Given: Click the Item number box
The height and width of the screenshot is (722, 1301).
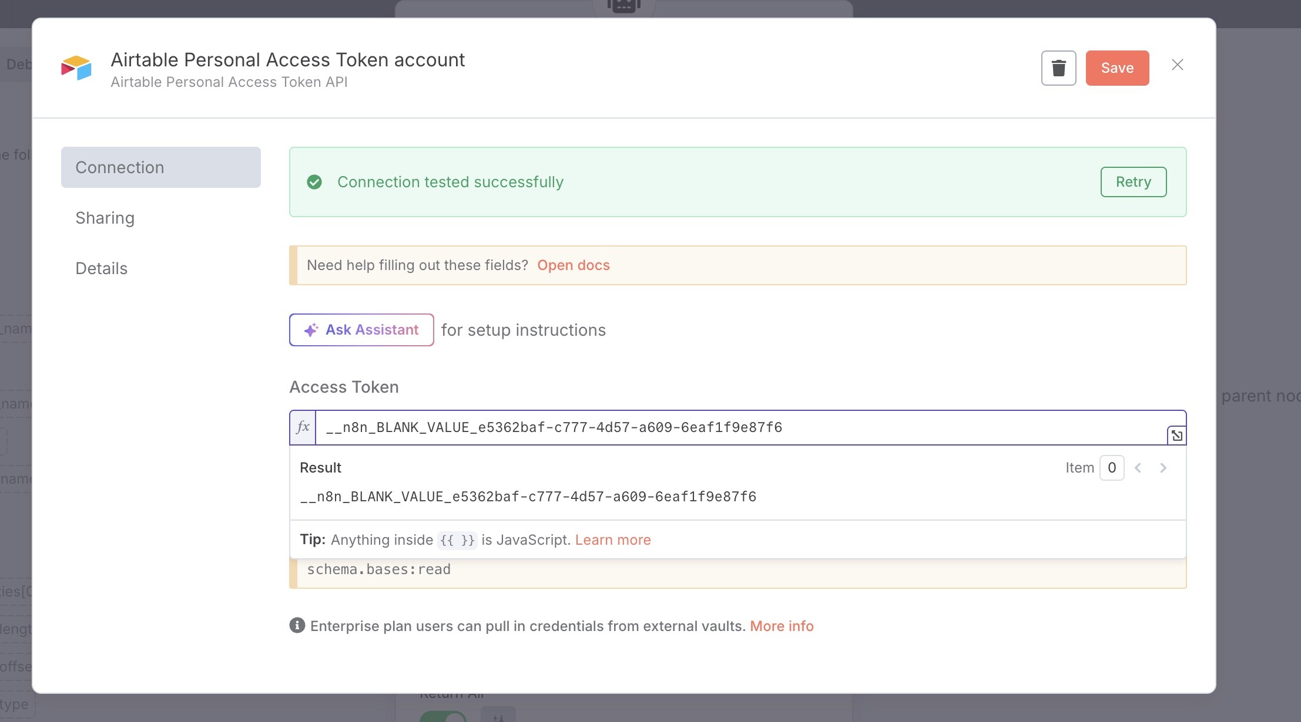Looking at the screenshot, I should click(1112, 468).
